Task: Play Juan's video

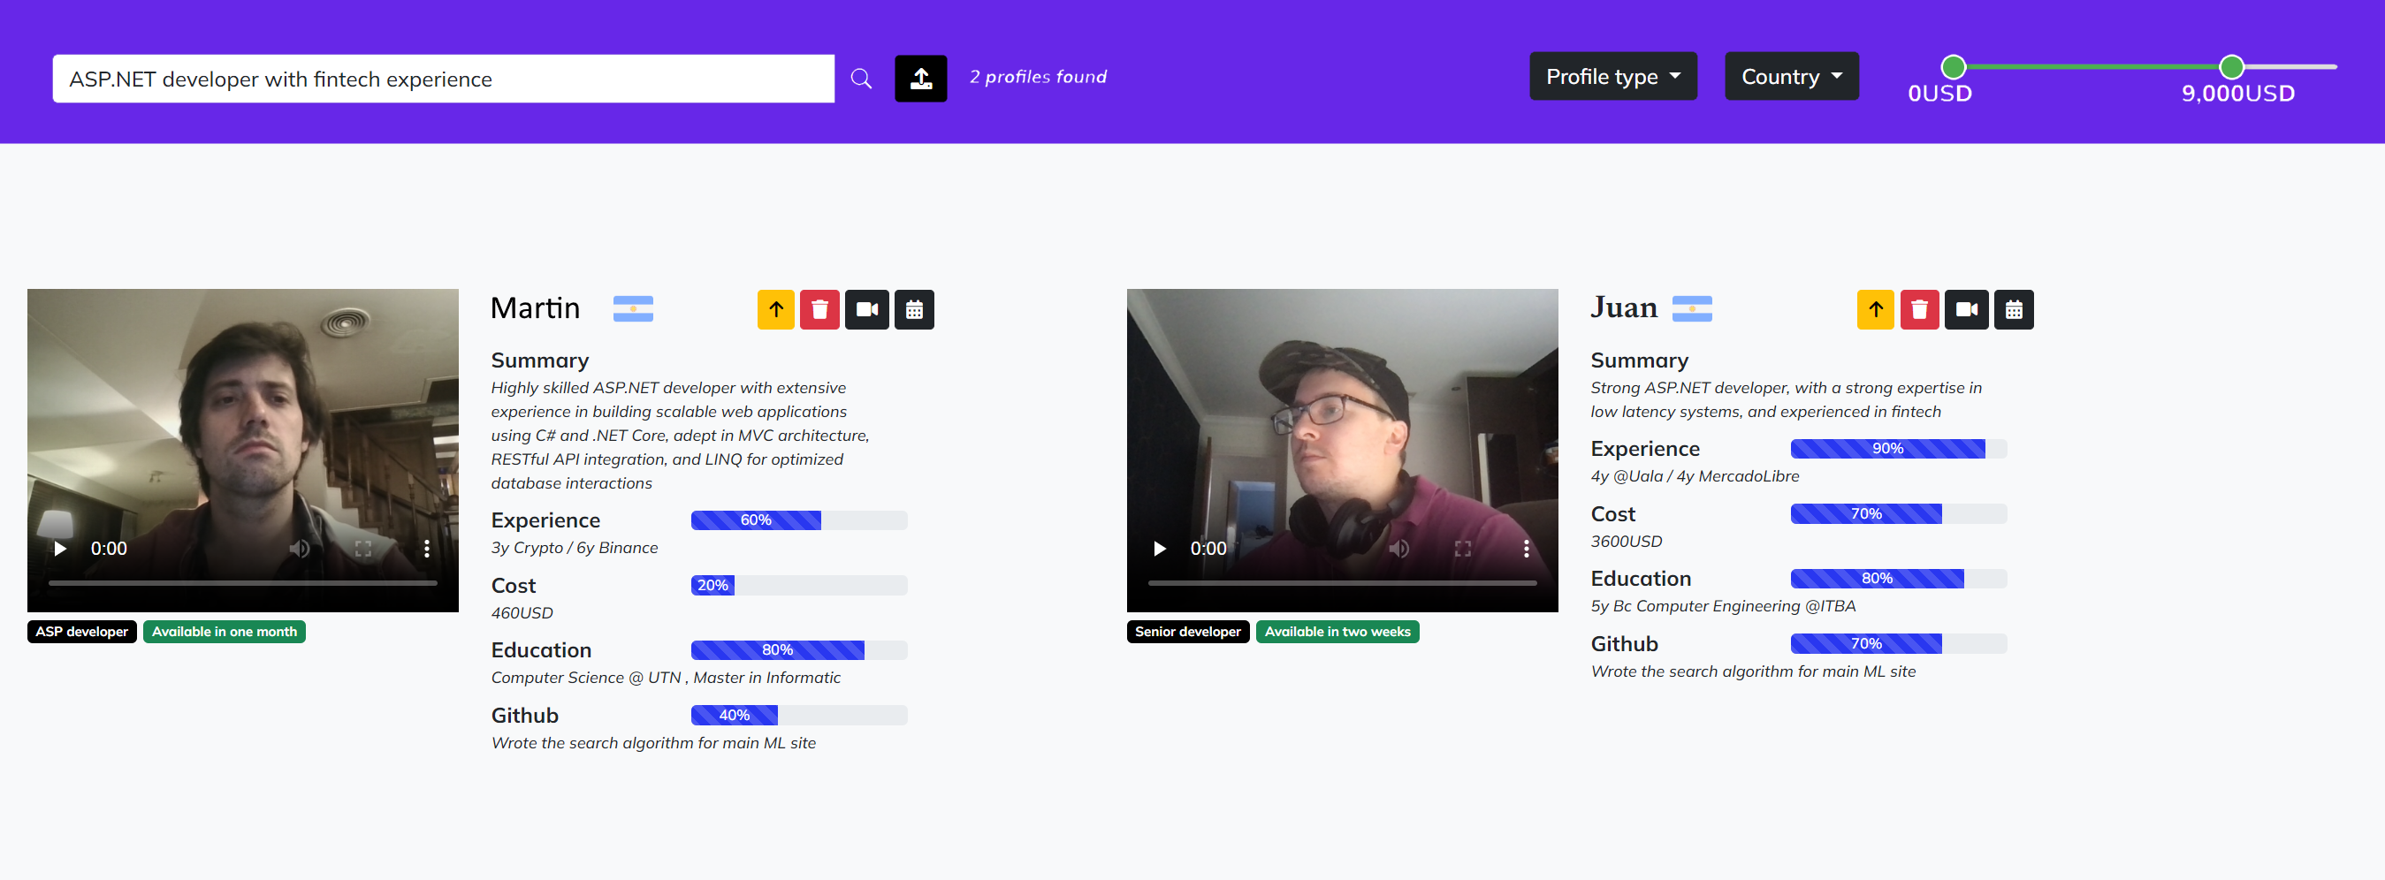Action: 1159,549
